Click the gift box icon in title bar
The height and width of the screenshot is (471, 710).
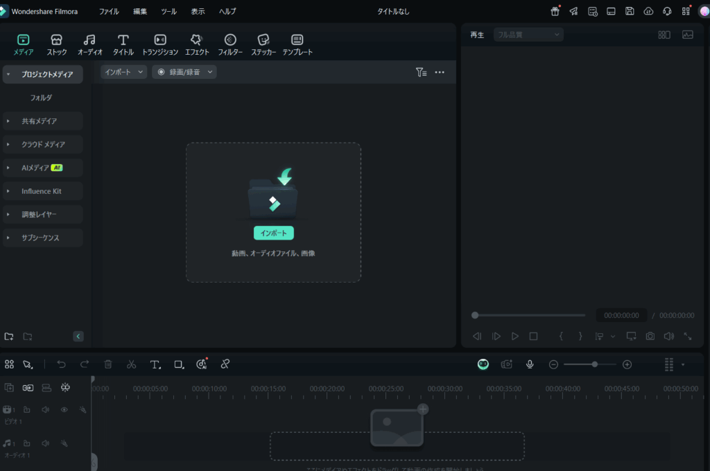point(555,11)
